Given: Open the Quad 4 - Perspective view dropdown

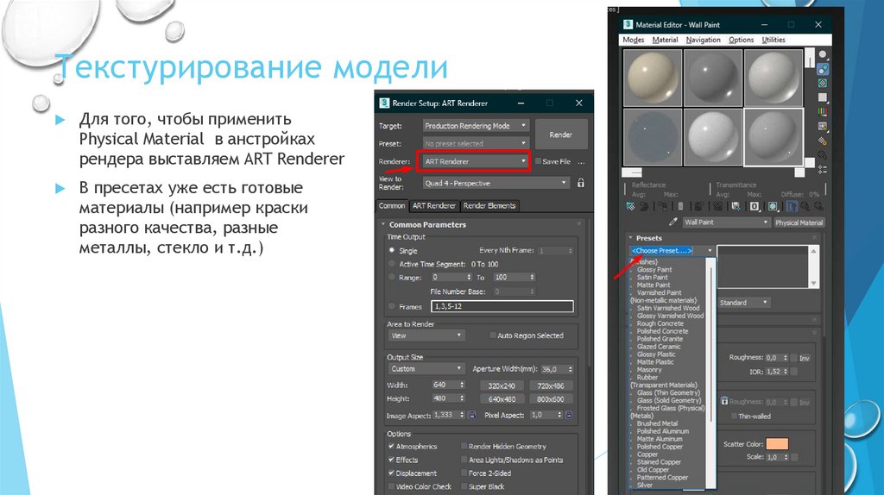Looking at the screenshot, I should coord(496,183).
